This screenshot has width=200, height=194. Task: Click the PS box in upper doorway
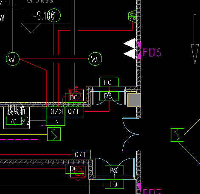coord(109,96)
